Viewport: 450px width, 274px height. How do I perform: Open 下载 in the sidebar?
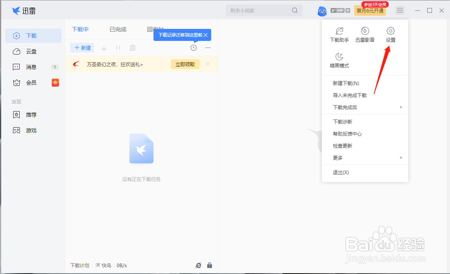[x=34, y=36]
